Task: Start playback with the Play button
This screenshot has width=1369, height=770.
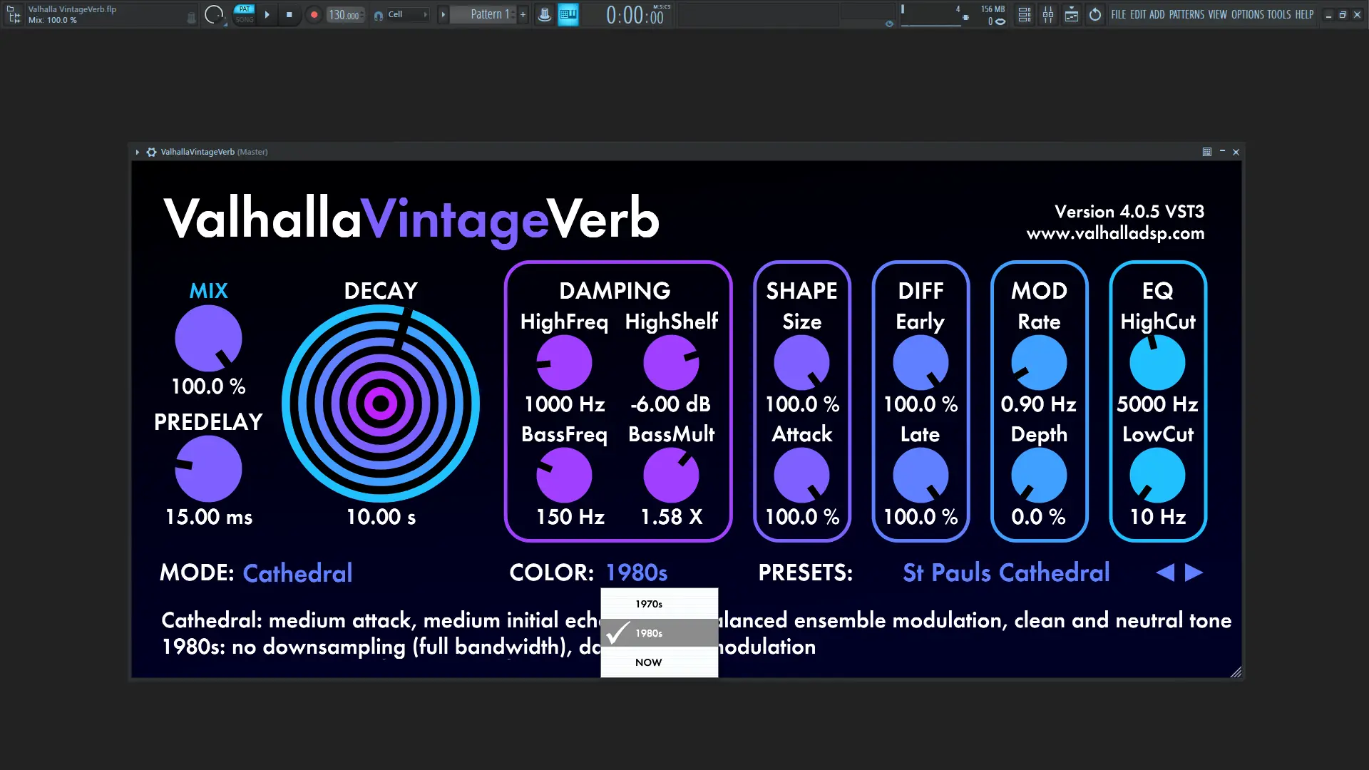Action: pyautogui.click(x=267, y=14)
